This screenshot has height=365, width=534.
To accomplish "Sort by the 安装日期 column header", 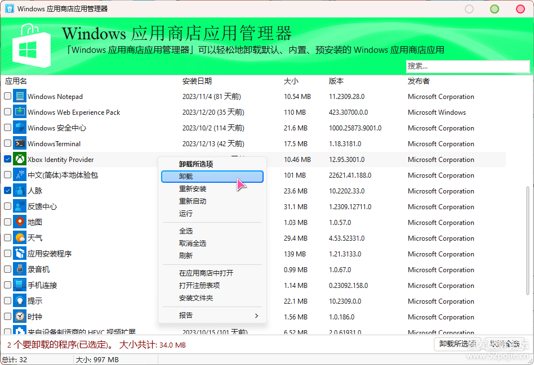I will [197, 81].
